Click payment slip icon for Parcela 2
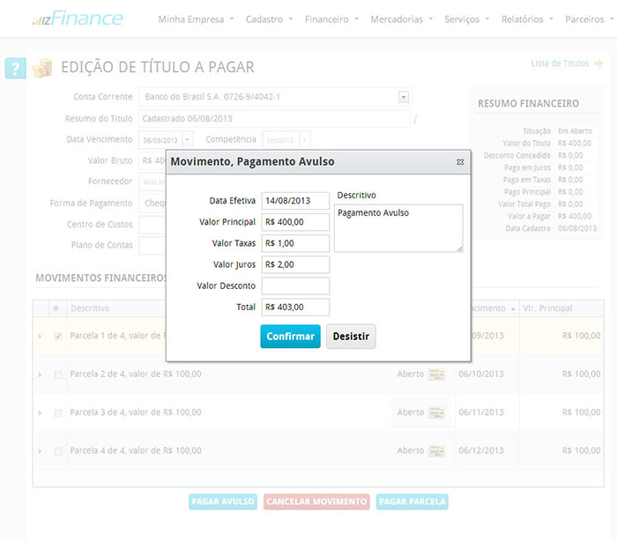Image resolution: width=617 pixels, height=541 pixels. coord(435,374)
